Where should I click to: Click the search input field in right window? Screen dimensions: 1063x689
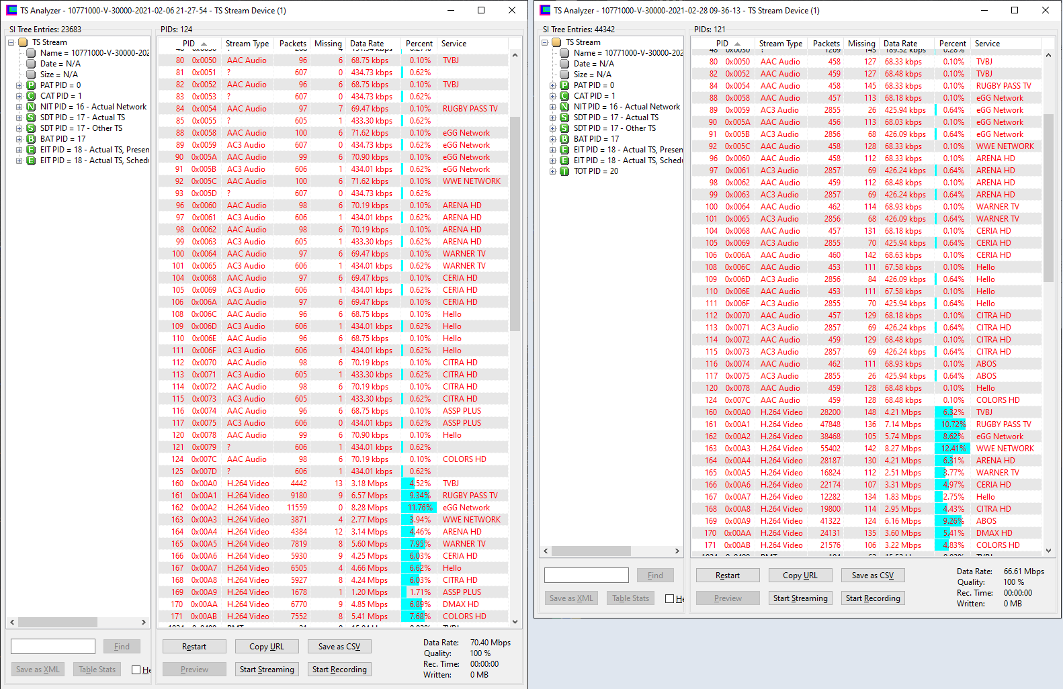pyautogui.click(x=586, y=576)
